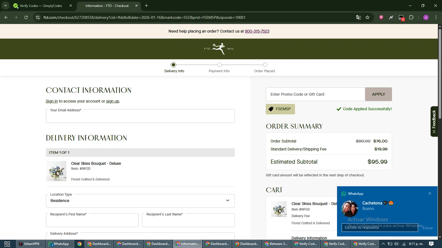Viewport: 442px width, 248px height.
Task: Click the page vertical scrollbar
Action: click(x=440, y=73)
